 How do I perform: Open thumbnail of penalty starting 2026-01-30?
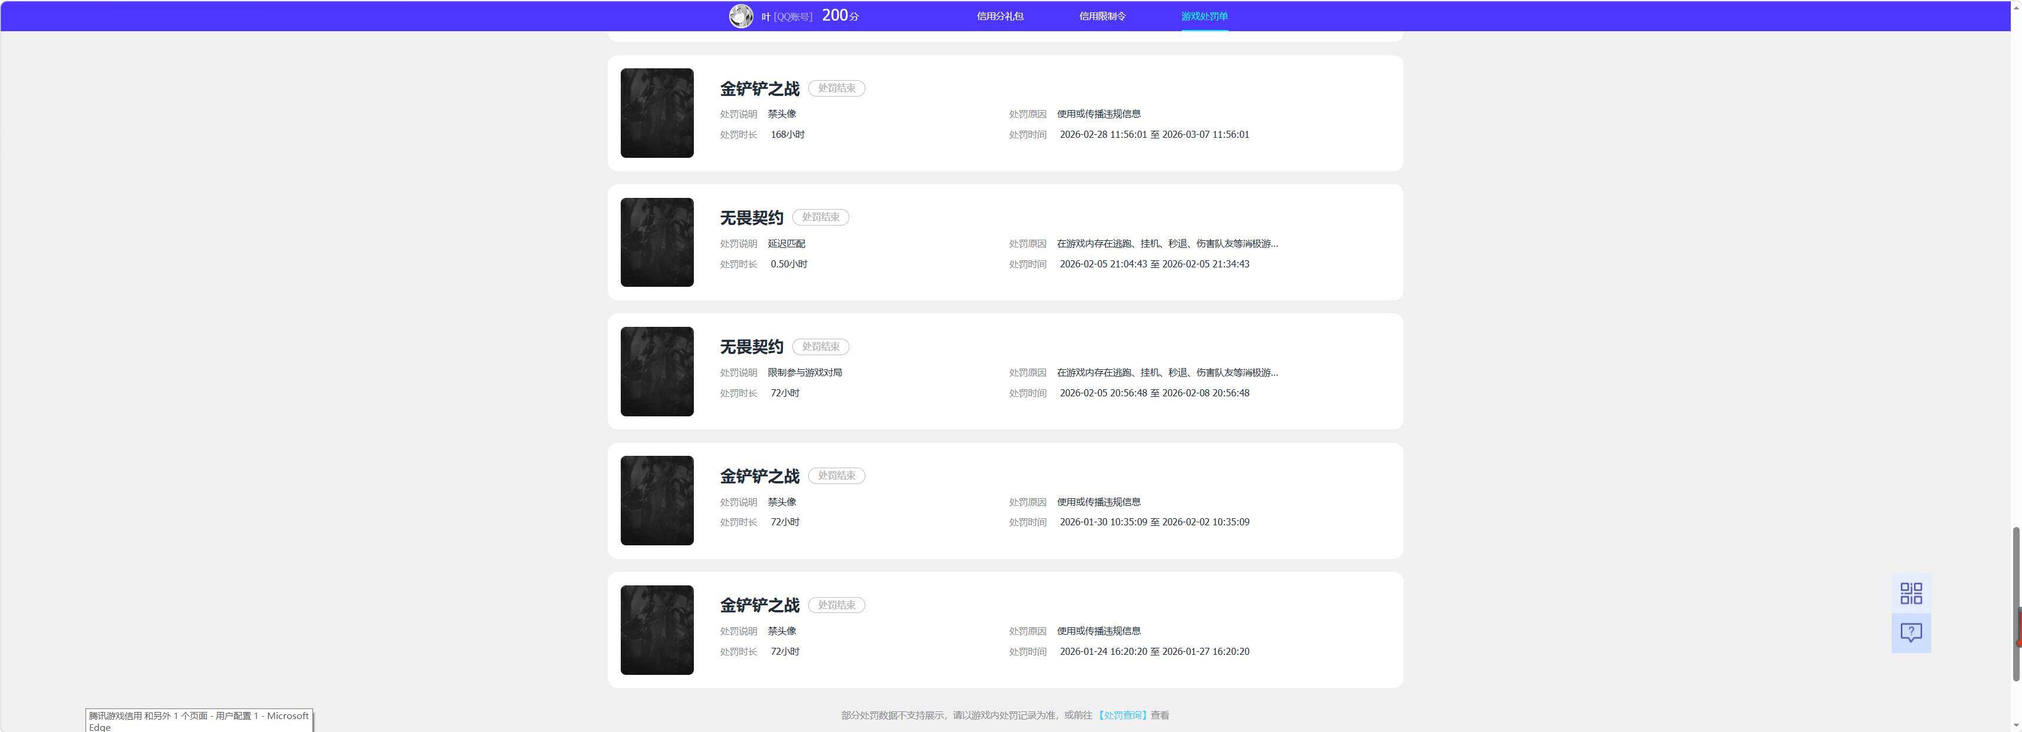click(x=657, y=501)
